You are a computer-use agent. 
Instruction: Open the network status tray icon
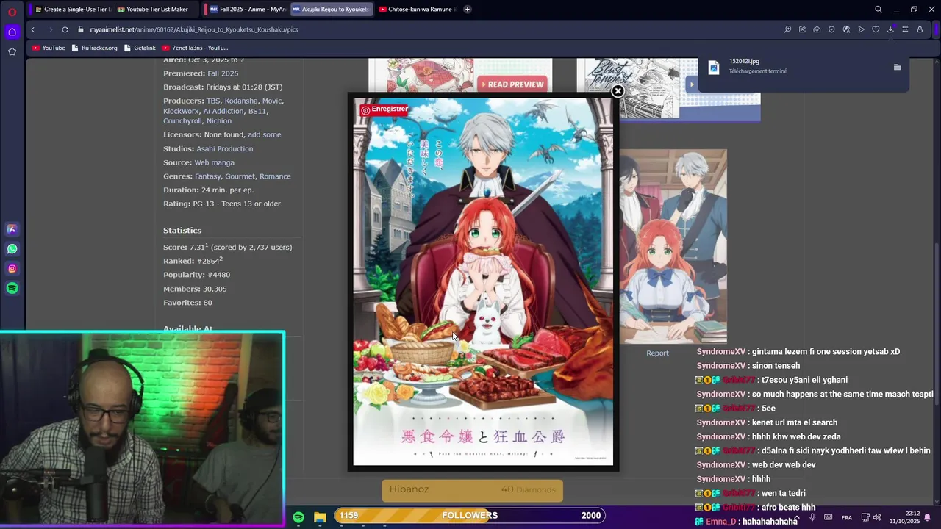pyautogui.click(x=865, y=517)
